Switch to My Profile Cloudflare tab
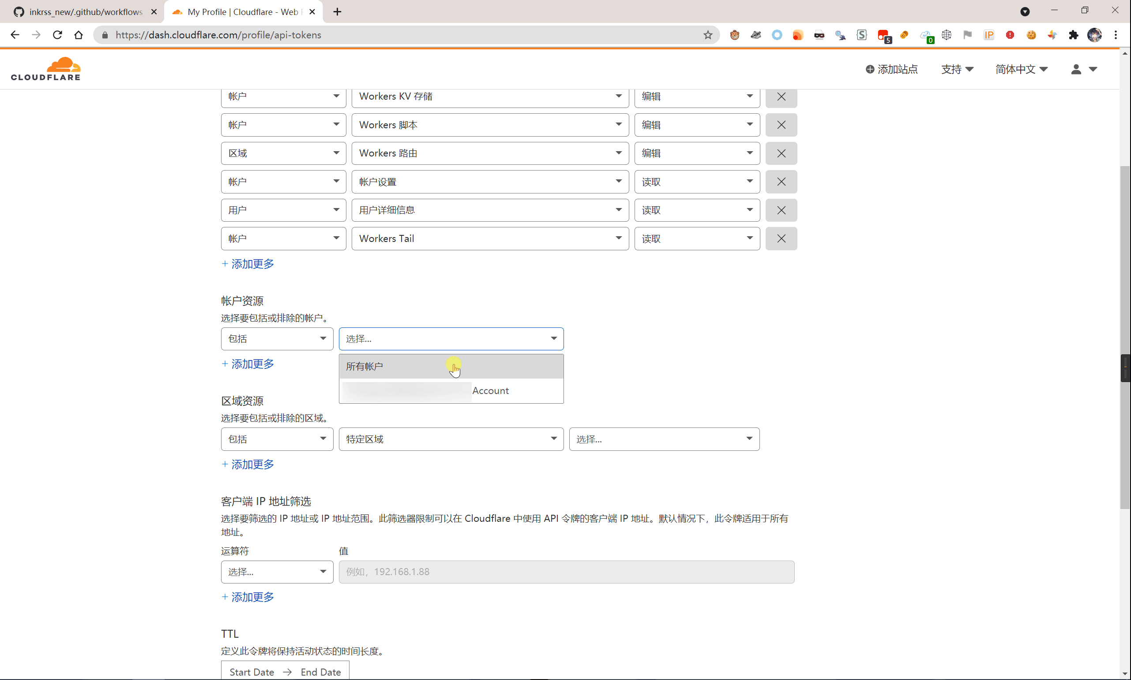This screenshot has width=1131, height=680. point(243,12)
